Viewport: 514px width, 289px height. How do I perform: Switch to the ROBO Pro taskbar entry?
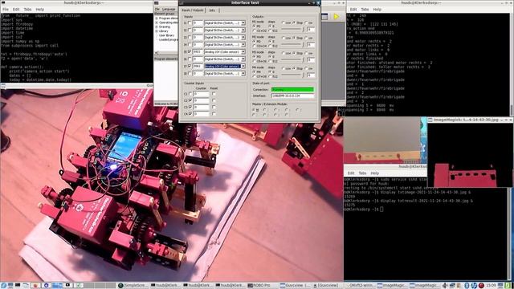click(263, 286)
